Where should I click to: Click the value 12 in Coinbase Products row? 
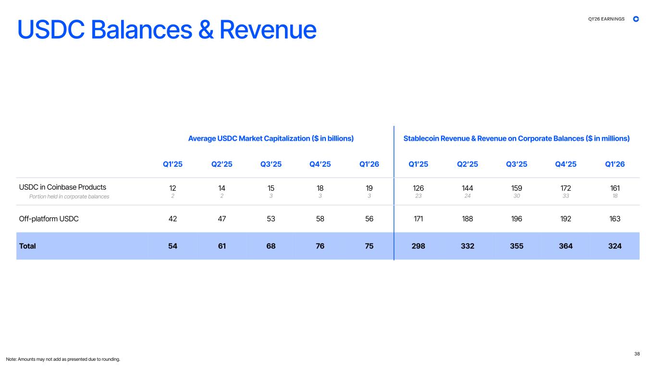point(173,187)
